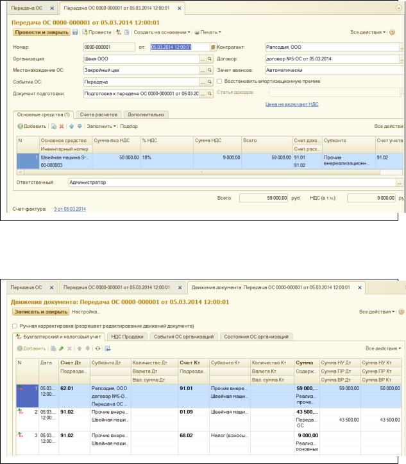406x464 pixels.
Task: Click the table output icon after refresh
Action: click(108, 348)
